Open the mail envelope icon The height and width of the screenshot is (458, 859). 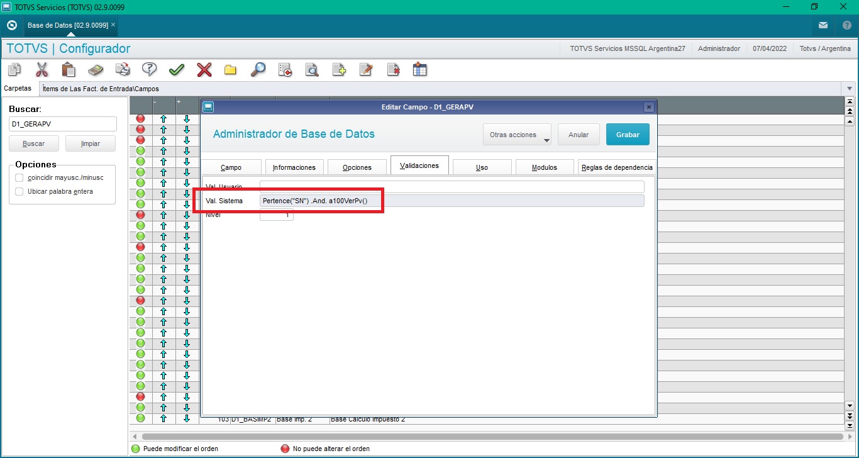[x=823, y=25]
